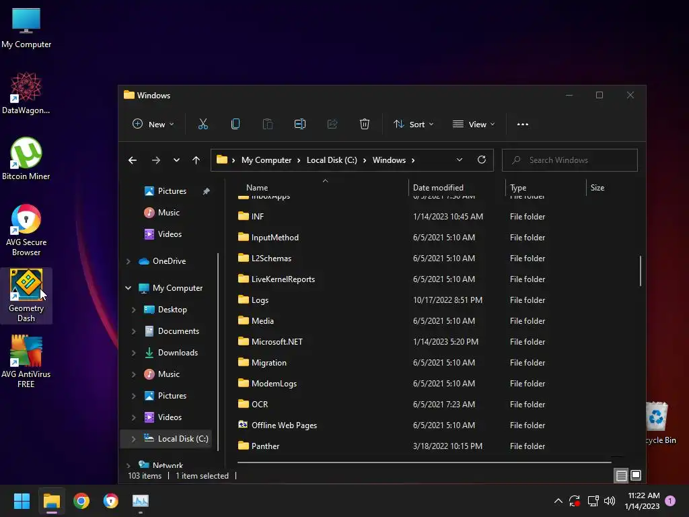Click My Computer in the address breadcrumb
This screenshot has width=689, height=517.
266,160
